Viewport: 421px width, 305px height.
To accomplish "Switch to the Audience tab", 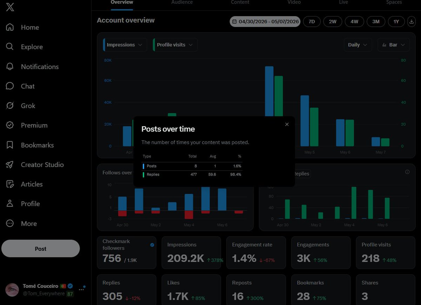I will point(182,3).
